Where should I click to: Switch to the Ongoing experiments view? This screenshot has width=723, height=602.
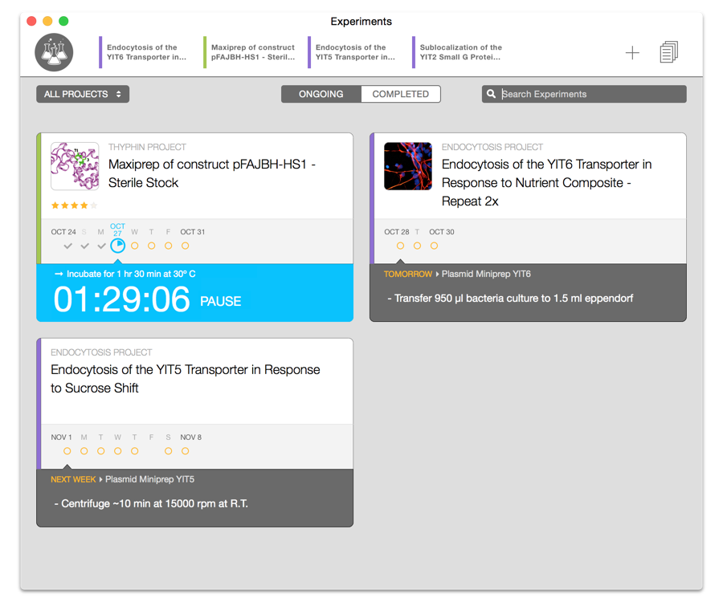(321, 94)
